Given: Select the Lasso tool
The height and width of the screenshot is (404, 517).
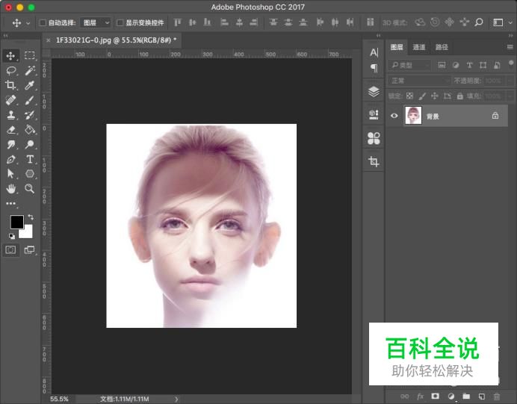Looking at the screenshot, I should [11, 70].
